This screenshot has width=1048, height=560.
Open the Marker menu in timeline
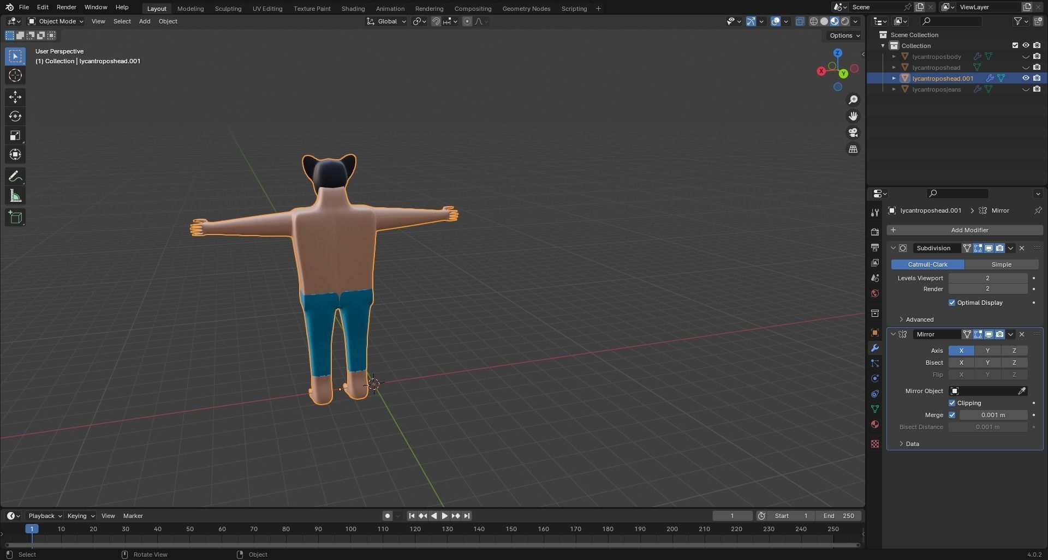[x=133, y=516]
